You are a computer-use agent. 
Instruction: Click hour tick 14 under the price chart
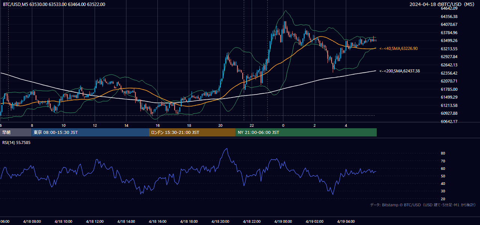point(126,126)
